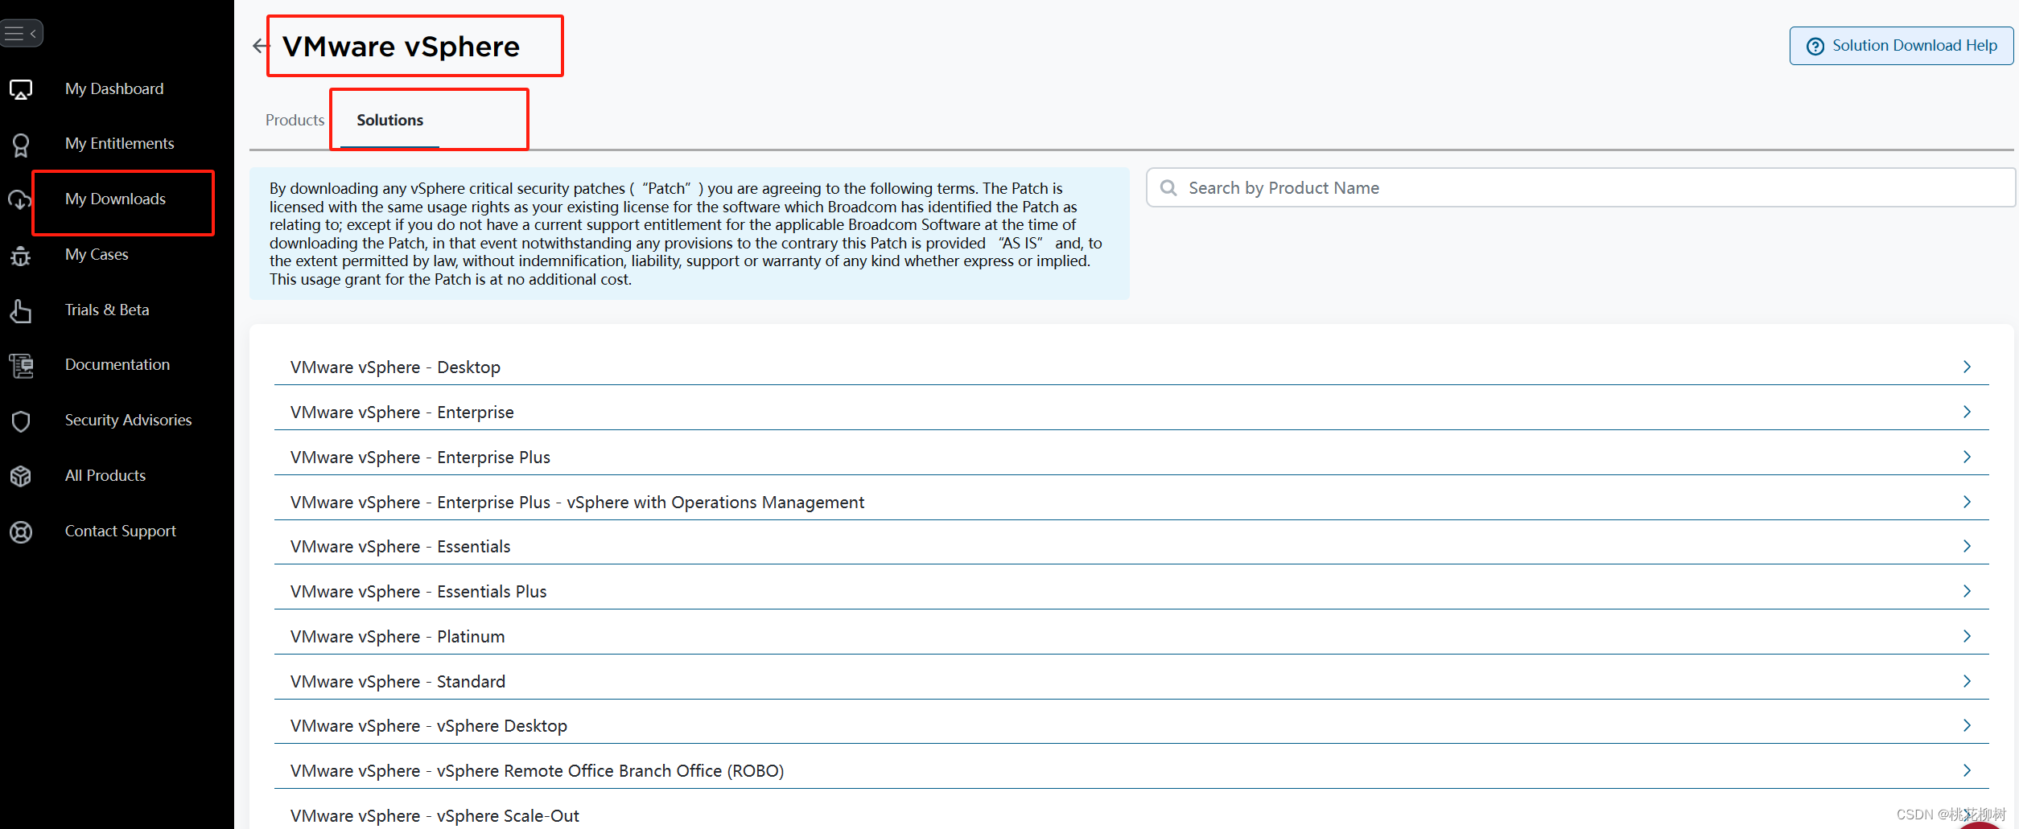
Task: Focus the Search by Product Name field
Action: tap(1580, 187)
